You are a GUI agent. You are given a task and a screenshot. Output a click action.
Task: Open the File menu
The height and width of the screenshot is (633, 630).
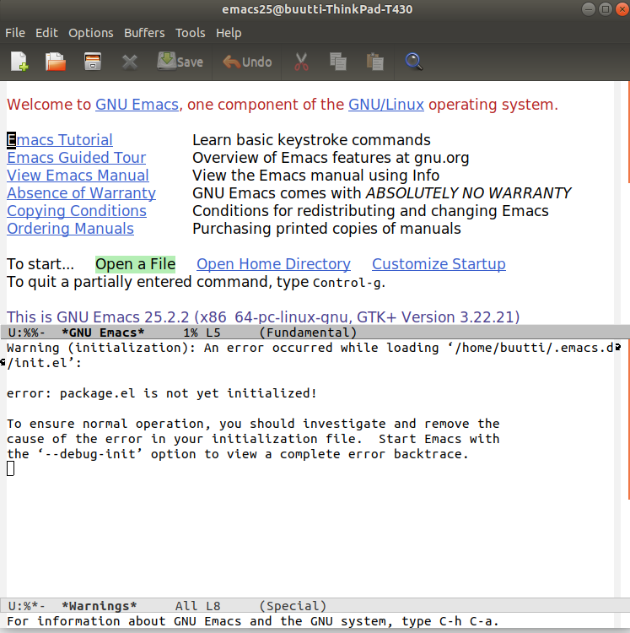click(15, 33)
